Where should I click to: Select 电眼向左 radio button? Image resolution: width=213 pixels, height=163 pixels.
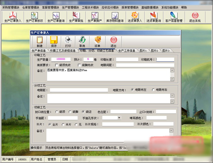click(x=132, y=90)
